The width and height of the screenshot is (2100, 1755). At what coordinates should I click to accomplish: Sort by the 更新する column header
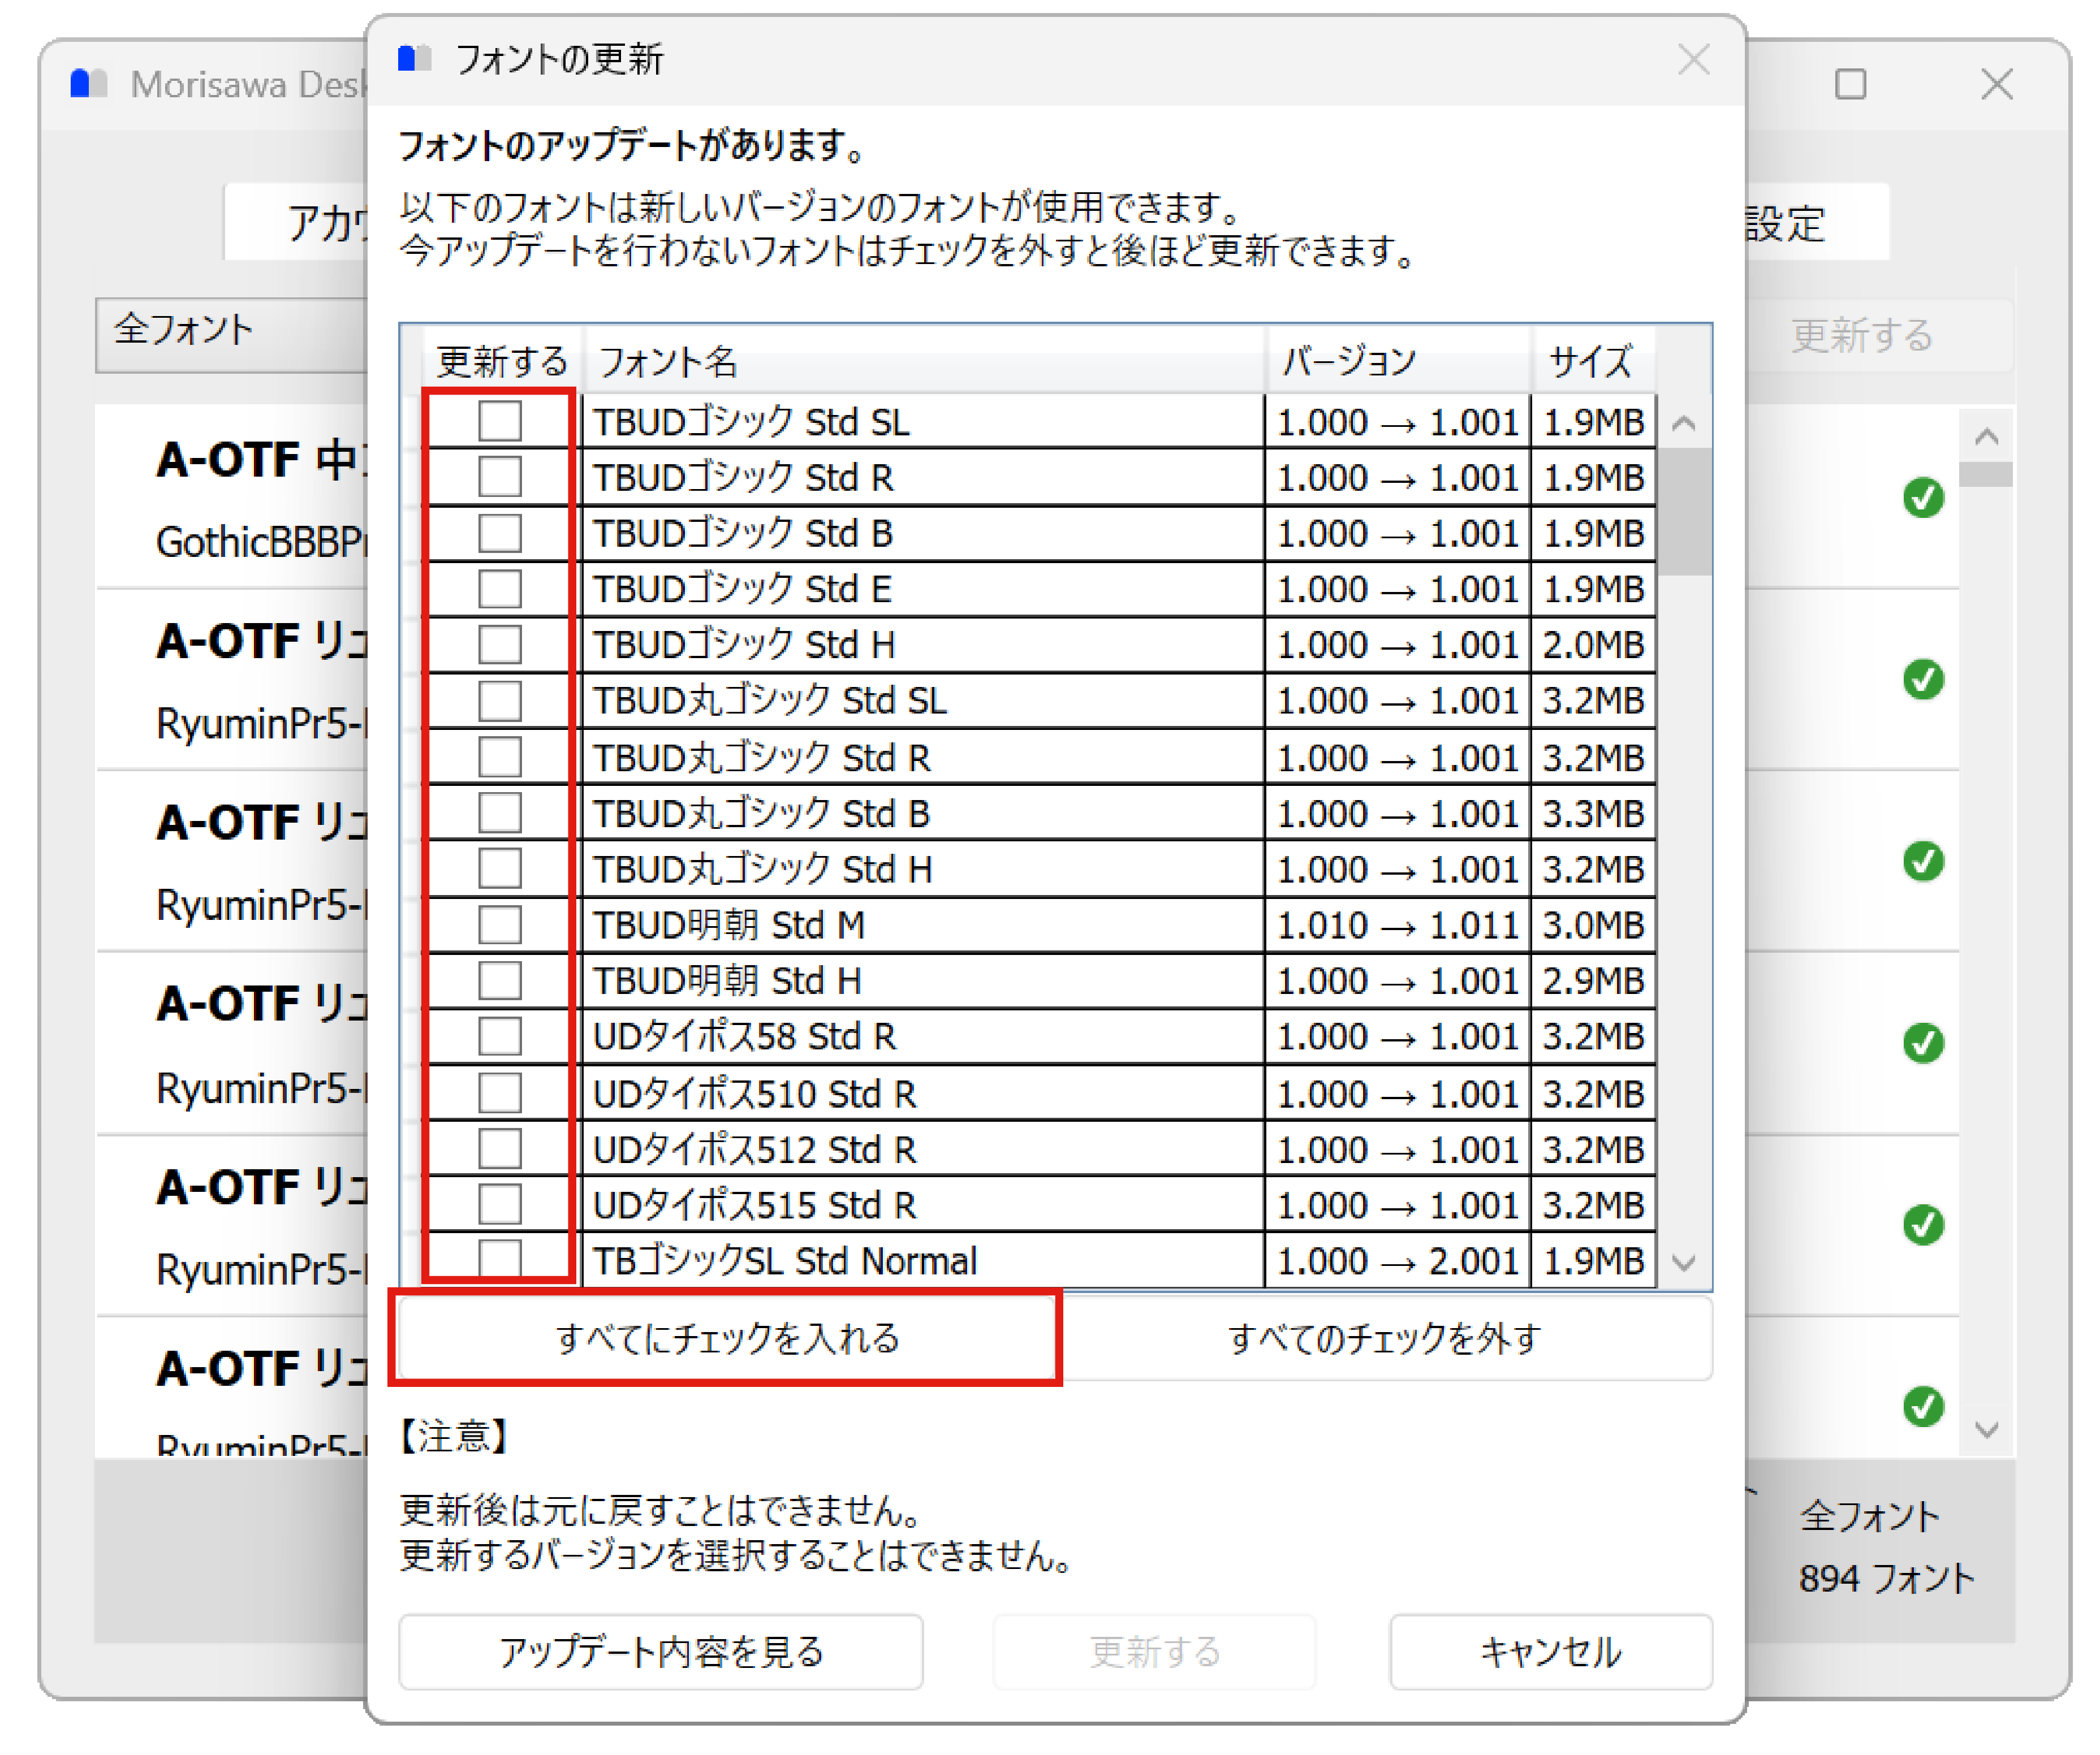(x=502, y=361)
